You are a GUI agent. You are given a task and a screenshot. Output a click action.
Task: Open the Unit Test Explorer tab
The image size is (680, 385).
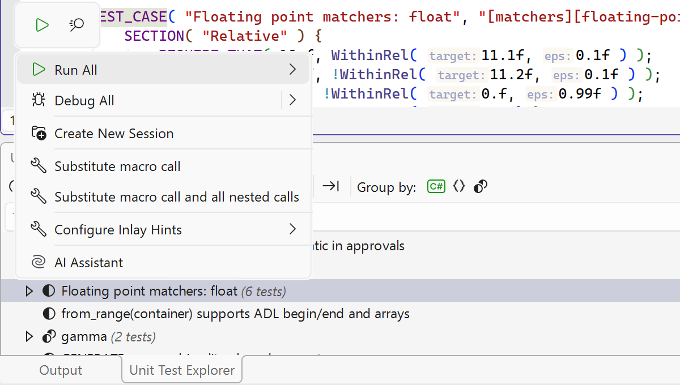[182, 370]
